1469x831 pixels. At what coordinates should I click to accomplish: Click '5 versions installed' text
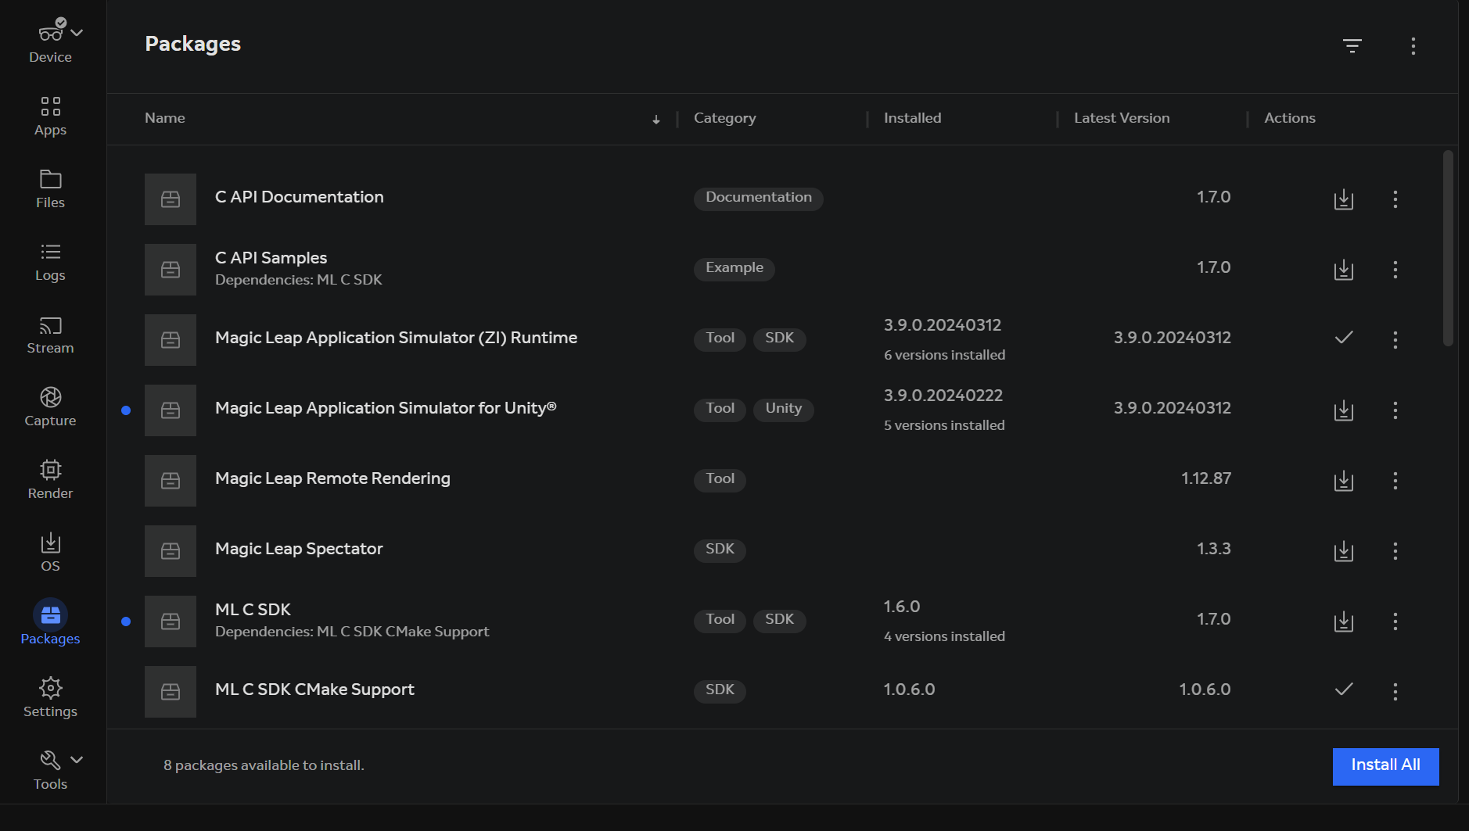(944, 425)
